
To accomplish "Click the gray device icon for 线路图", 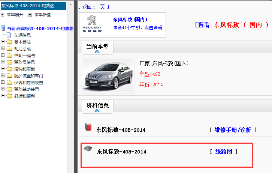I will coord(88,149).
